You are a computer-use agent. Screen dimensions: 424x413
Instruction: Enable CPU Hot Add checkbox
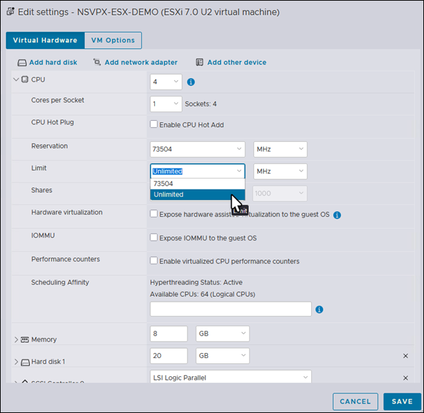pos(154,124)
